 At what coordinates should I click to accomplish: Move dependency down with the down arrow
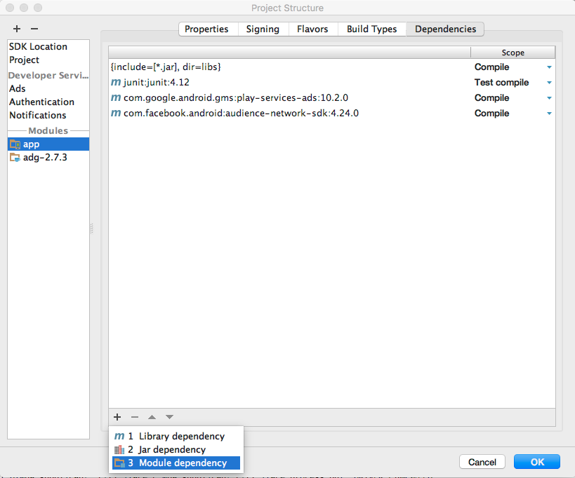pyautogui.click(x=169, y=417)
